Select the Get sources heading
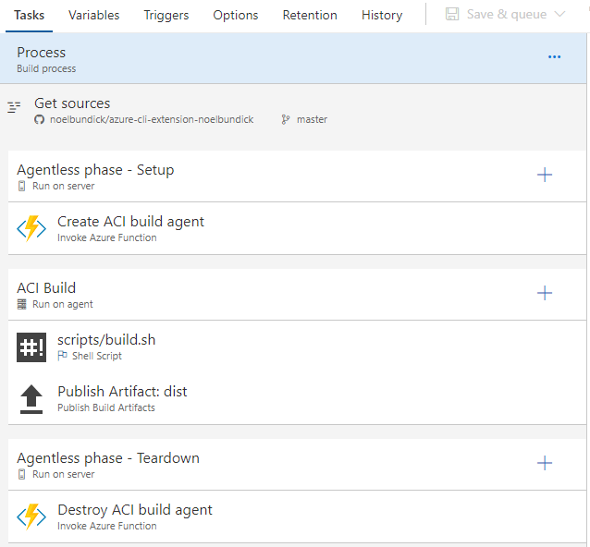Viewport: 590px width, 547px height. pyautogui.click(x=72, y=103)
